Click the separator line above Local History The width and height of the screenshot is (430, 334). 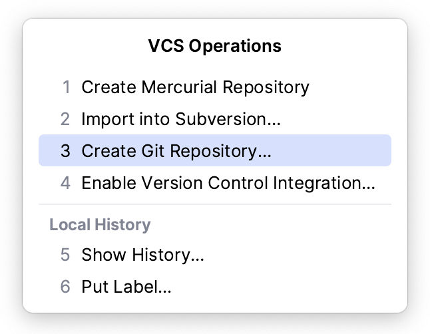click(x=214, y=204)
